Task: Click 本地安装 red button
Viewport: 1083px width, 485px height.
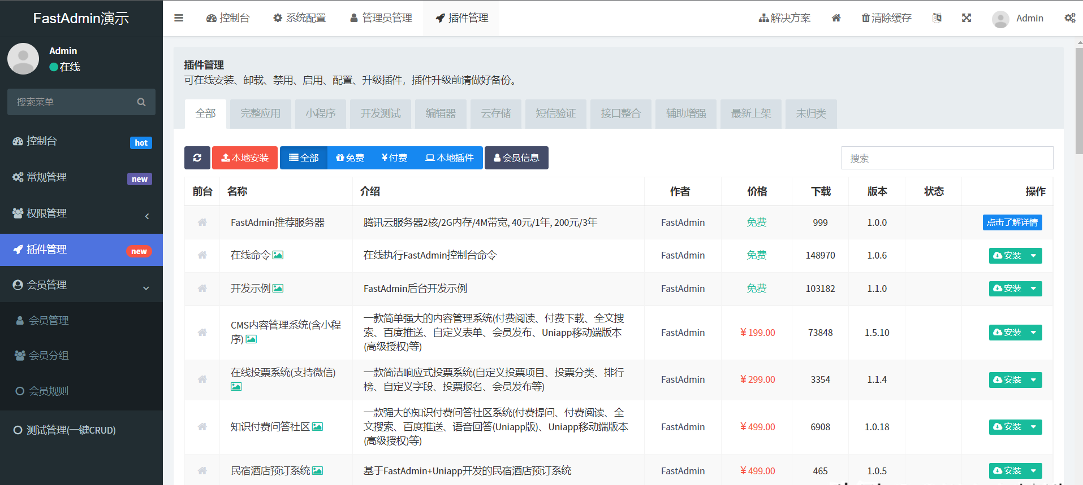Action: pos(245,158)
